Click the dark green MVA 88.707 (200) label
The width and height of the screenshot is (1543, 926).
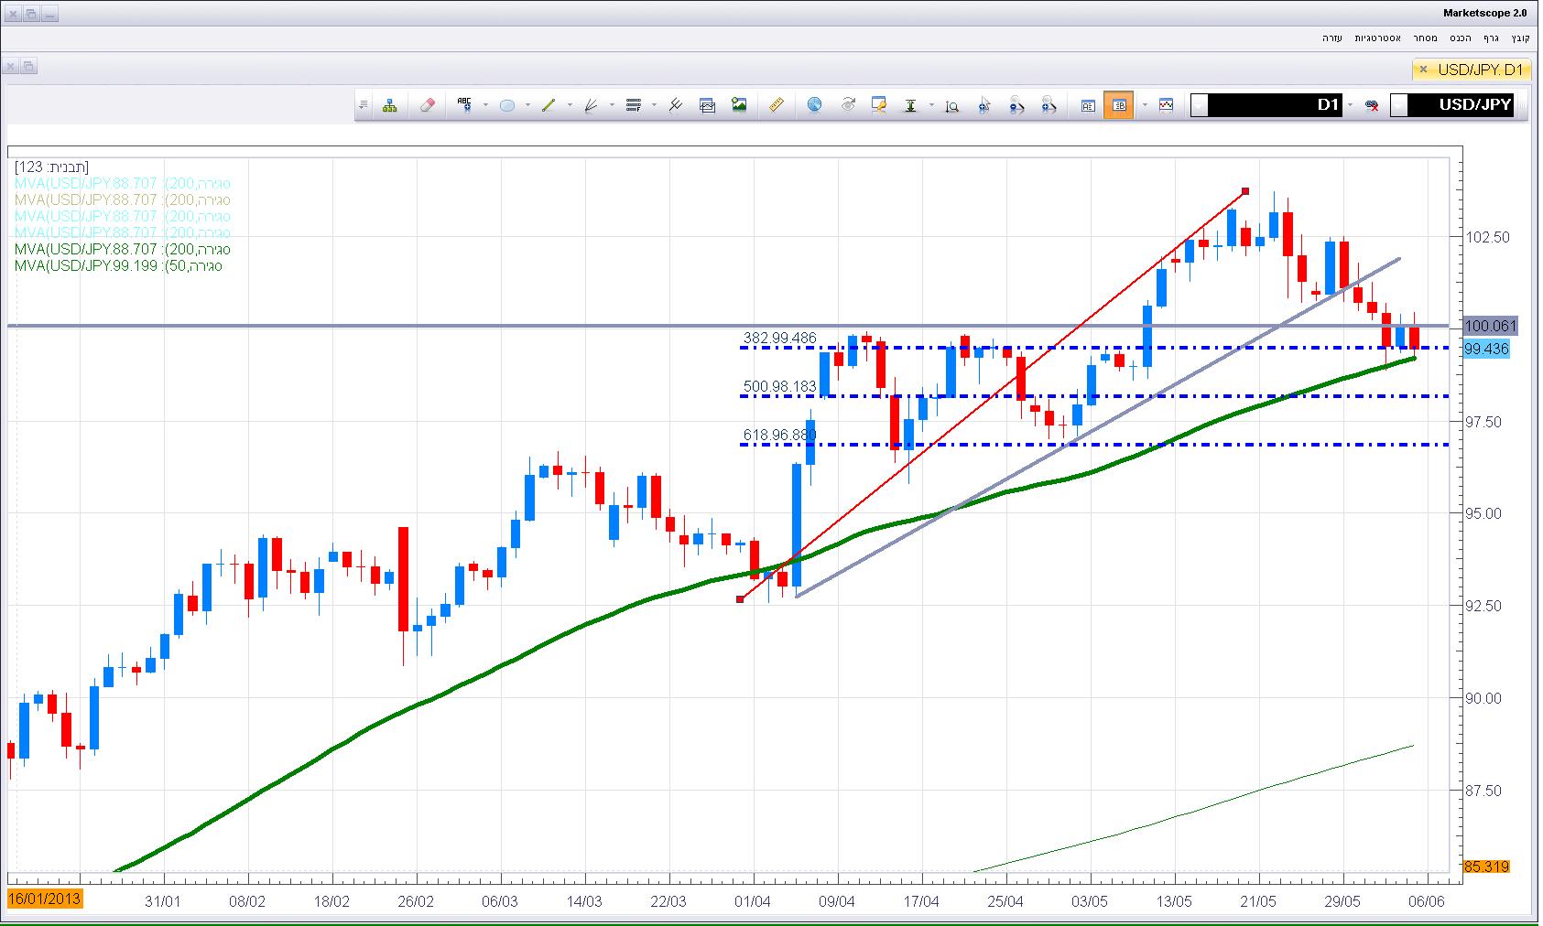point(122,250)
